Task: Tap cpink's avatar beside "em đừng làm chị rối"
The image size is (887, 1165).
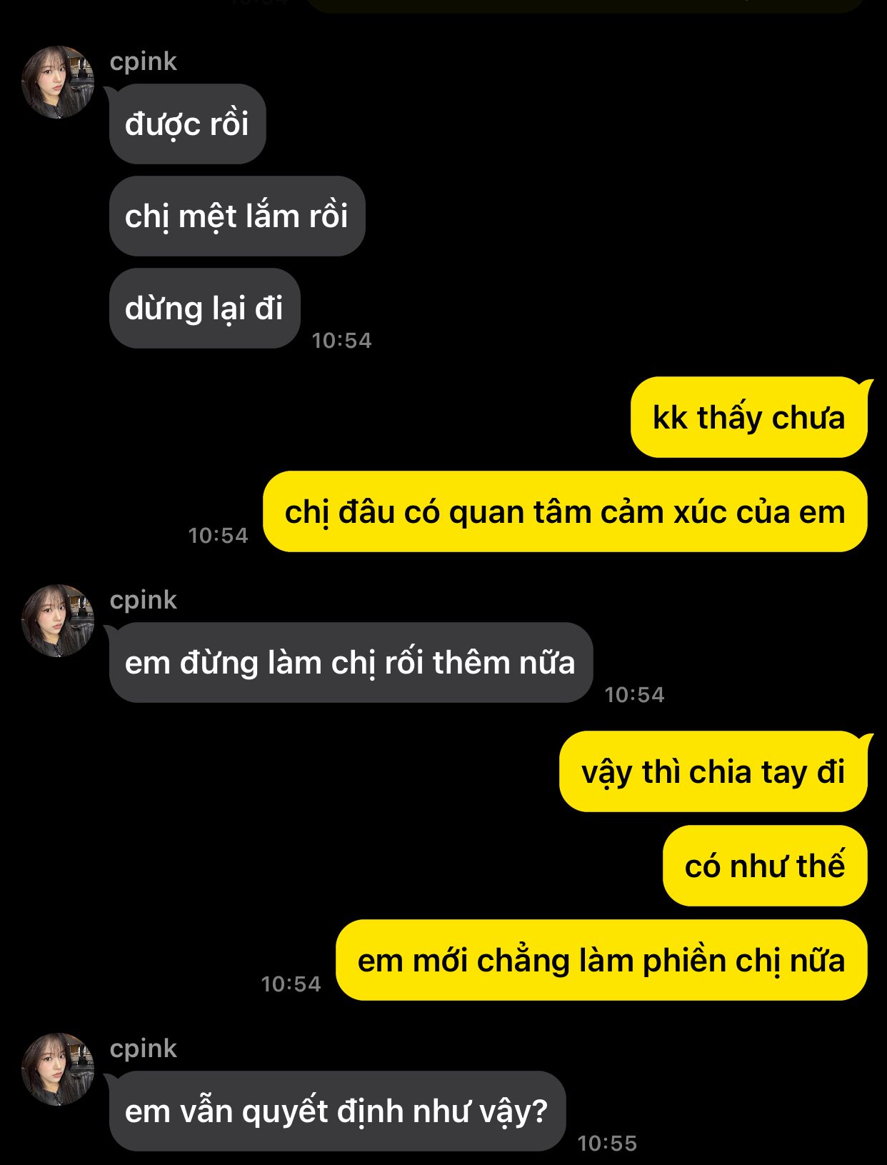Action: click(x=58, y=621)
